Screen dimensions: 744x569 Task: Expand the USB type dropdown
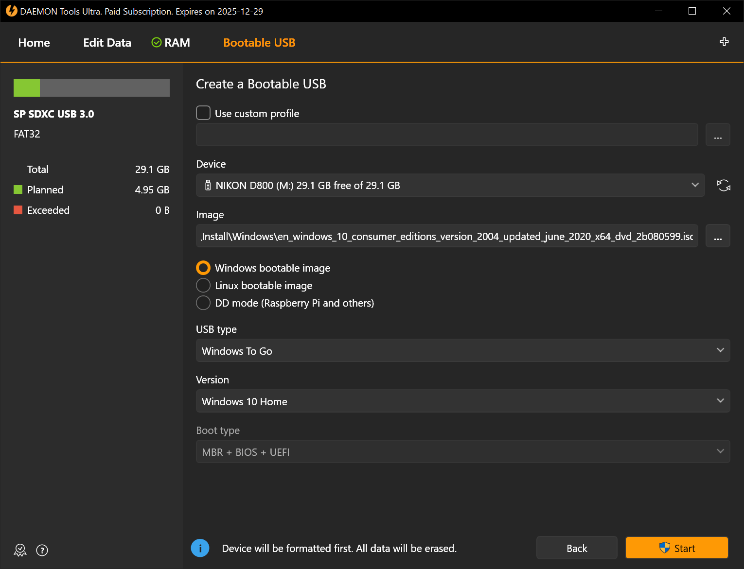coord(463,350)
